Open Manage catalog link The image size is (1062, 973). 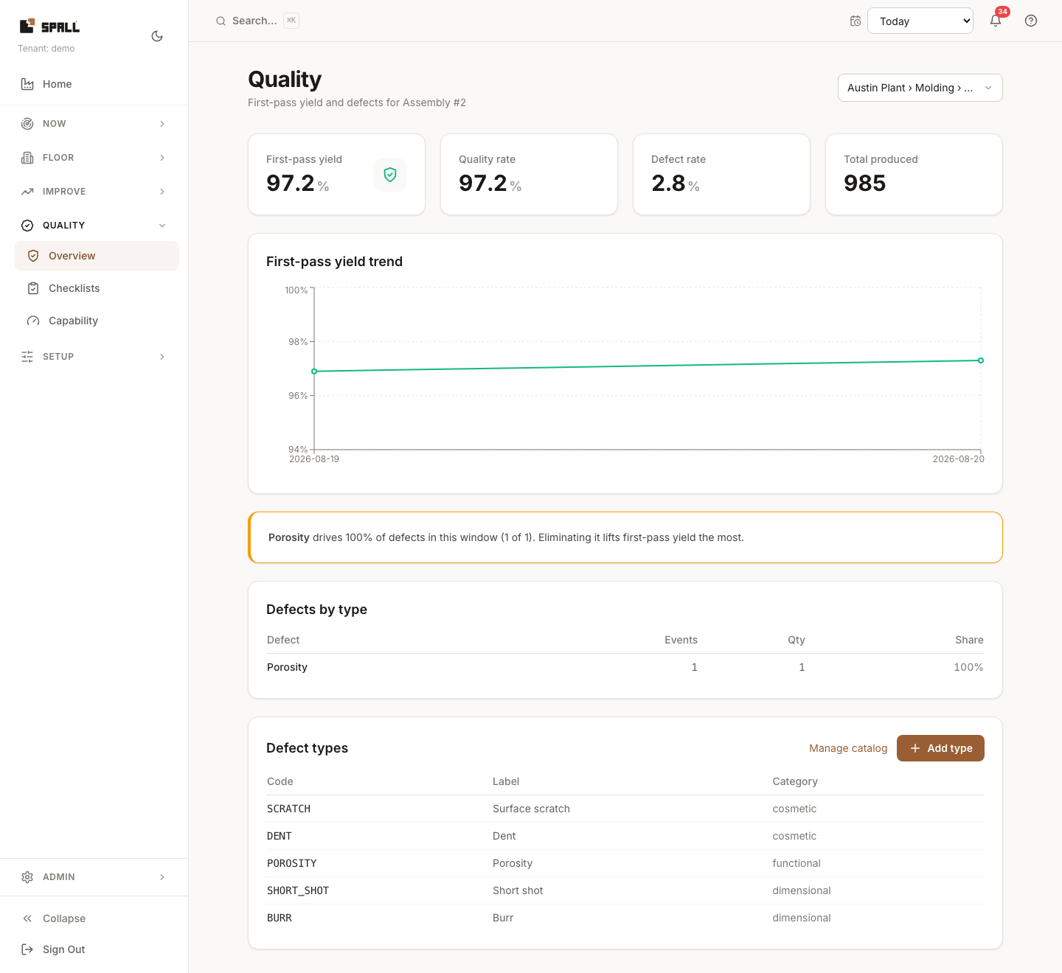point(848,748)
